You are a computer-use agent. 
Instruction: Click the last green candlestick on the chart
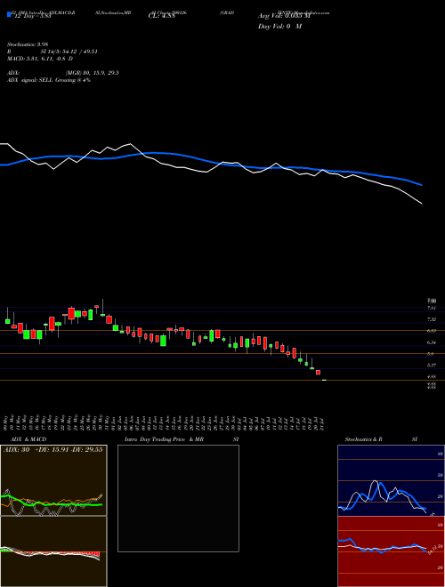click(324, 380)
